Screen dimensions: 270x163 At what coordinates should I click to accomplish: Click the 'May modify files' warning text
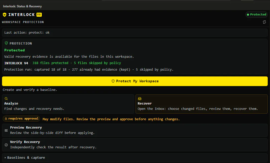click(111, 119)
